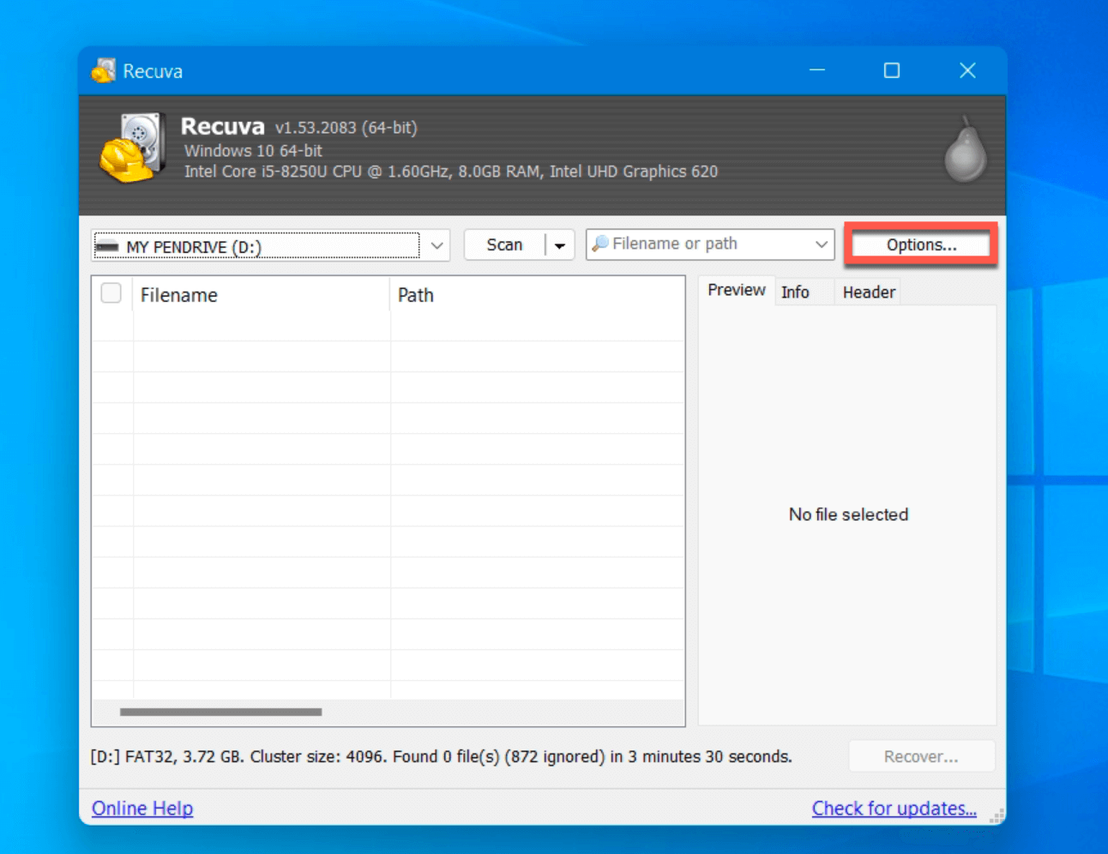
Task: Tick the select-all checkbox beside Filename
Action: (111, 293)
